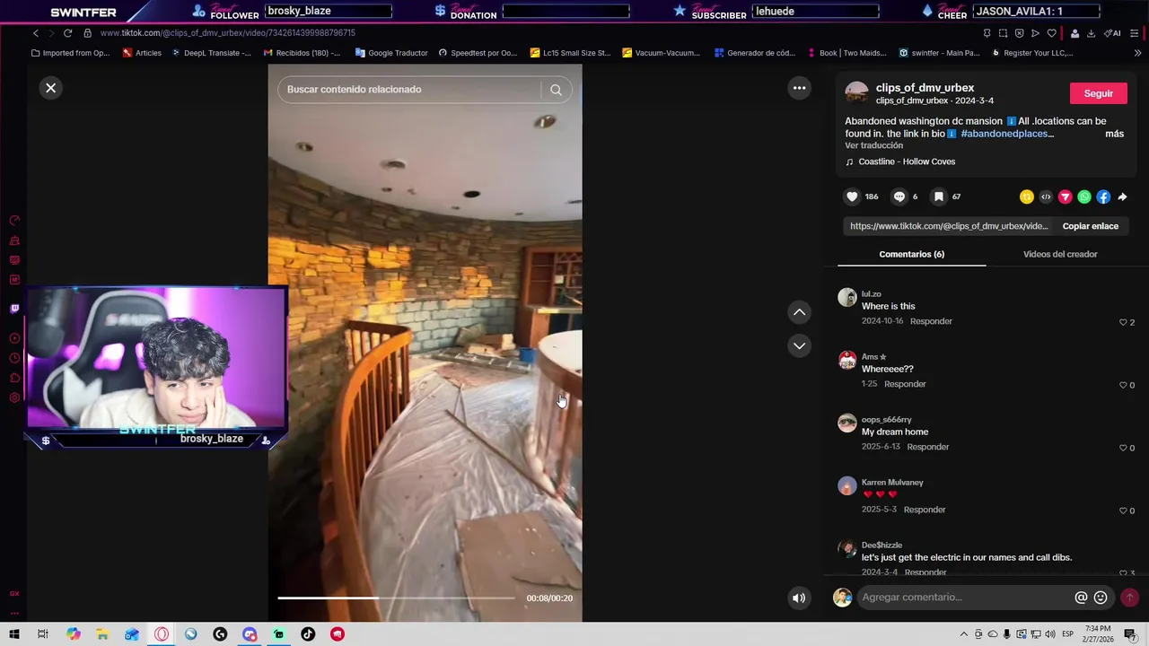Go to previous video with up arrow
The height and width of the screenshot is (646, 1149).
point(799,312)
